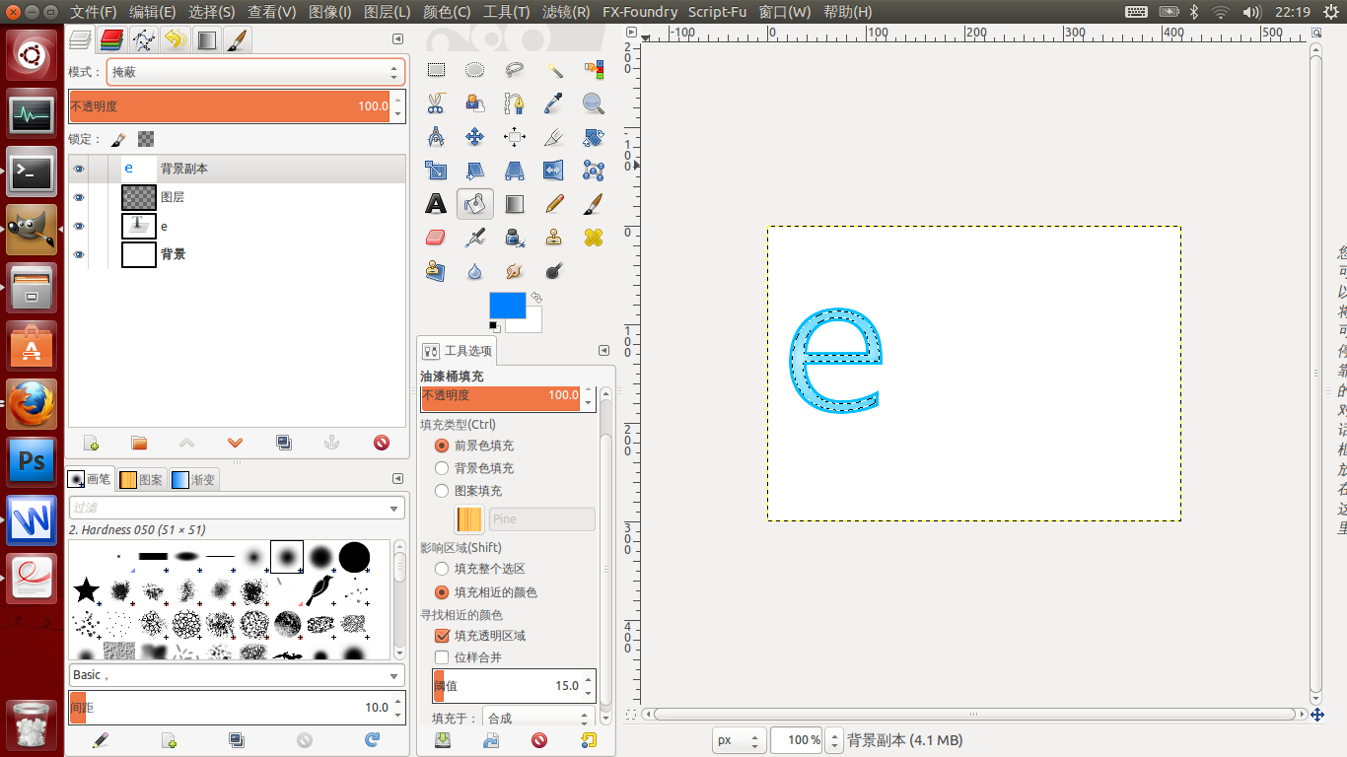Open the 工具选项 panel configuration menu
This screenshot has width=1347, height=757.
(603, 350)
